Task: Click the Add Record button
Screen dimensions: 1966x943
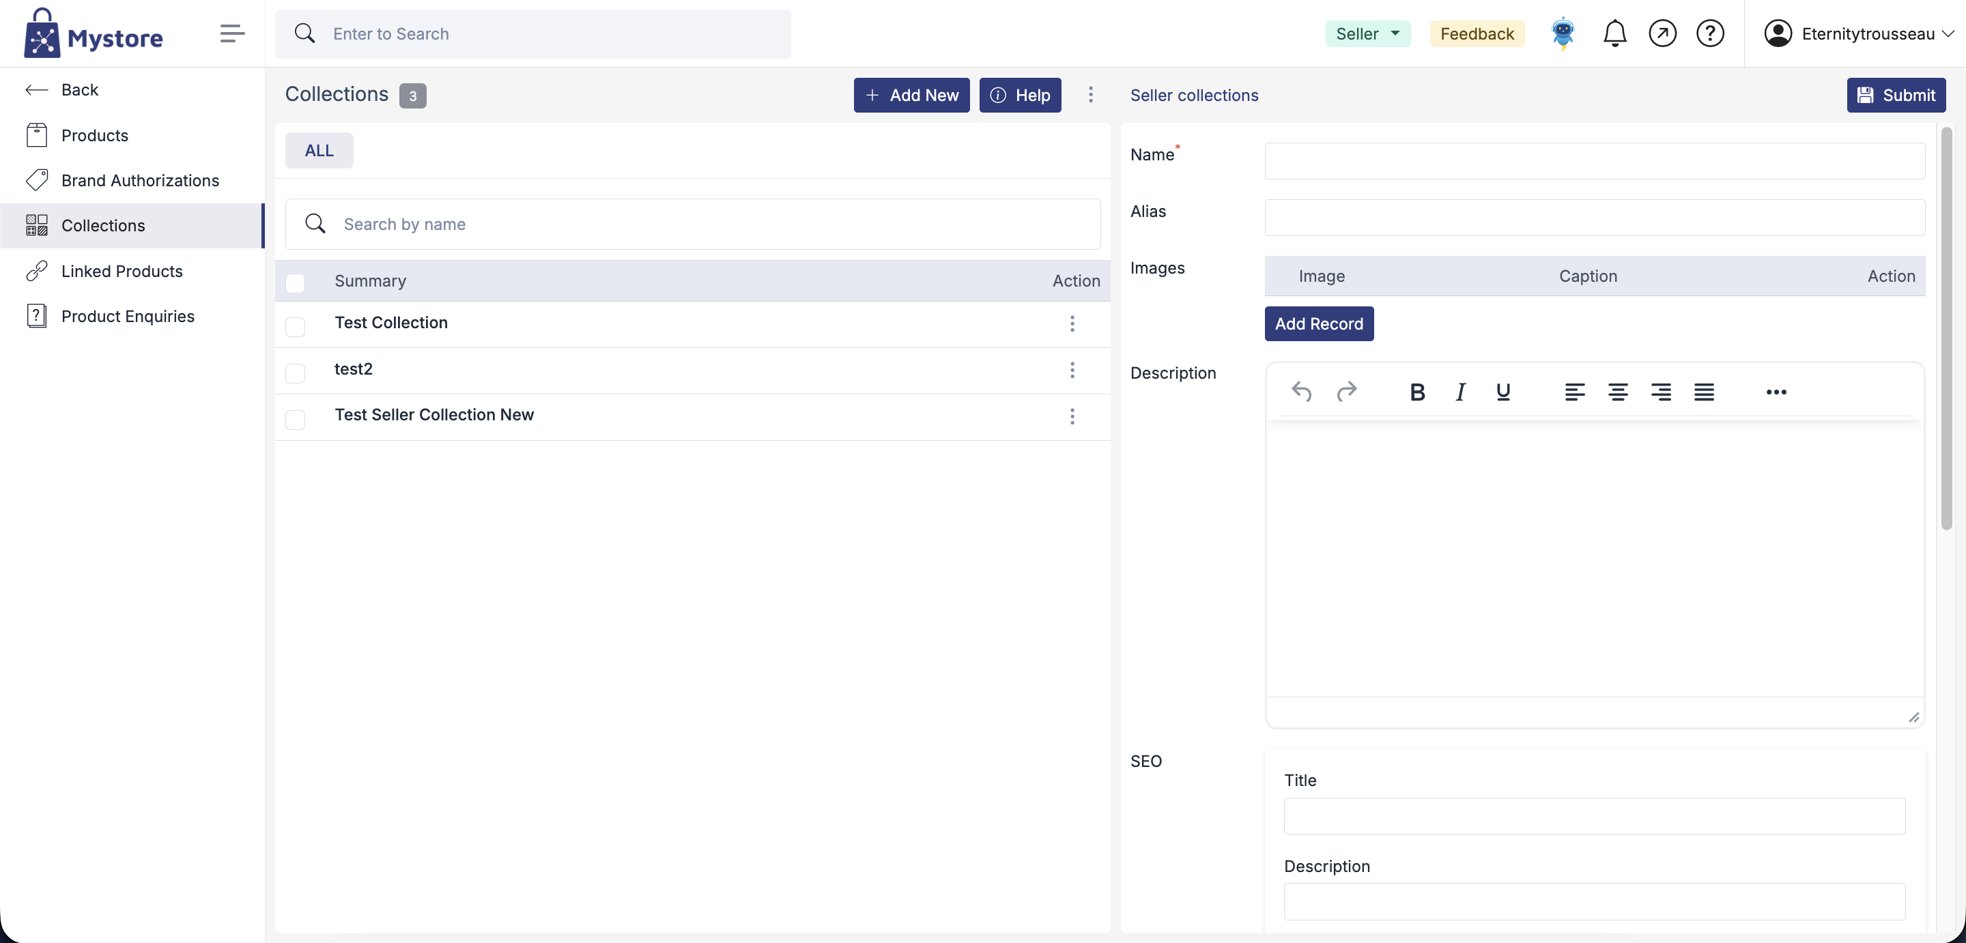Action: (1319, 323)
